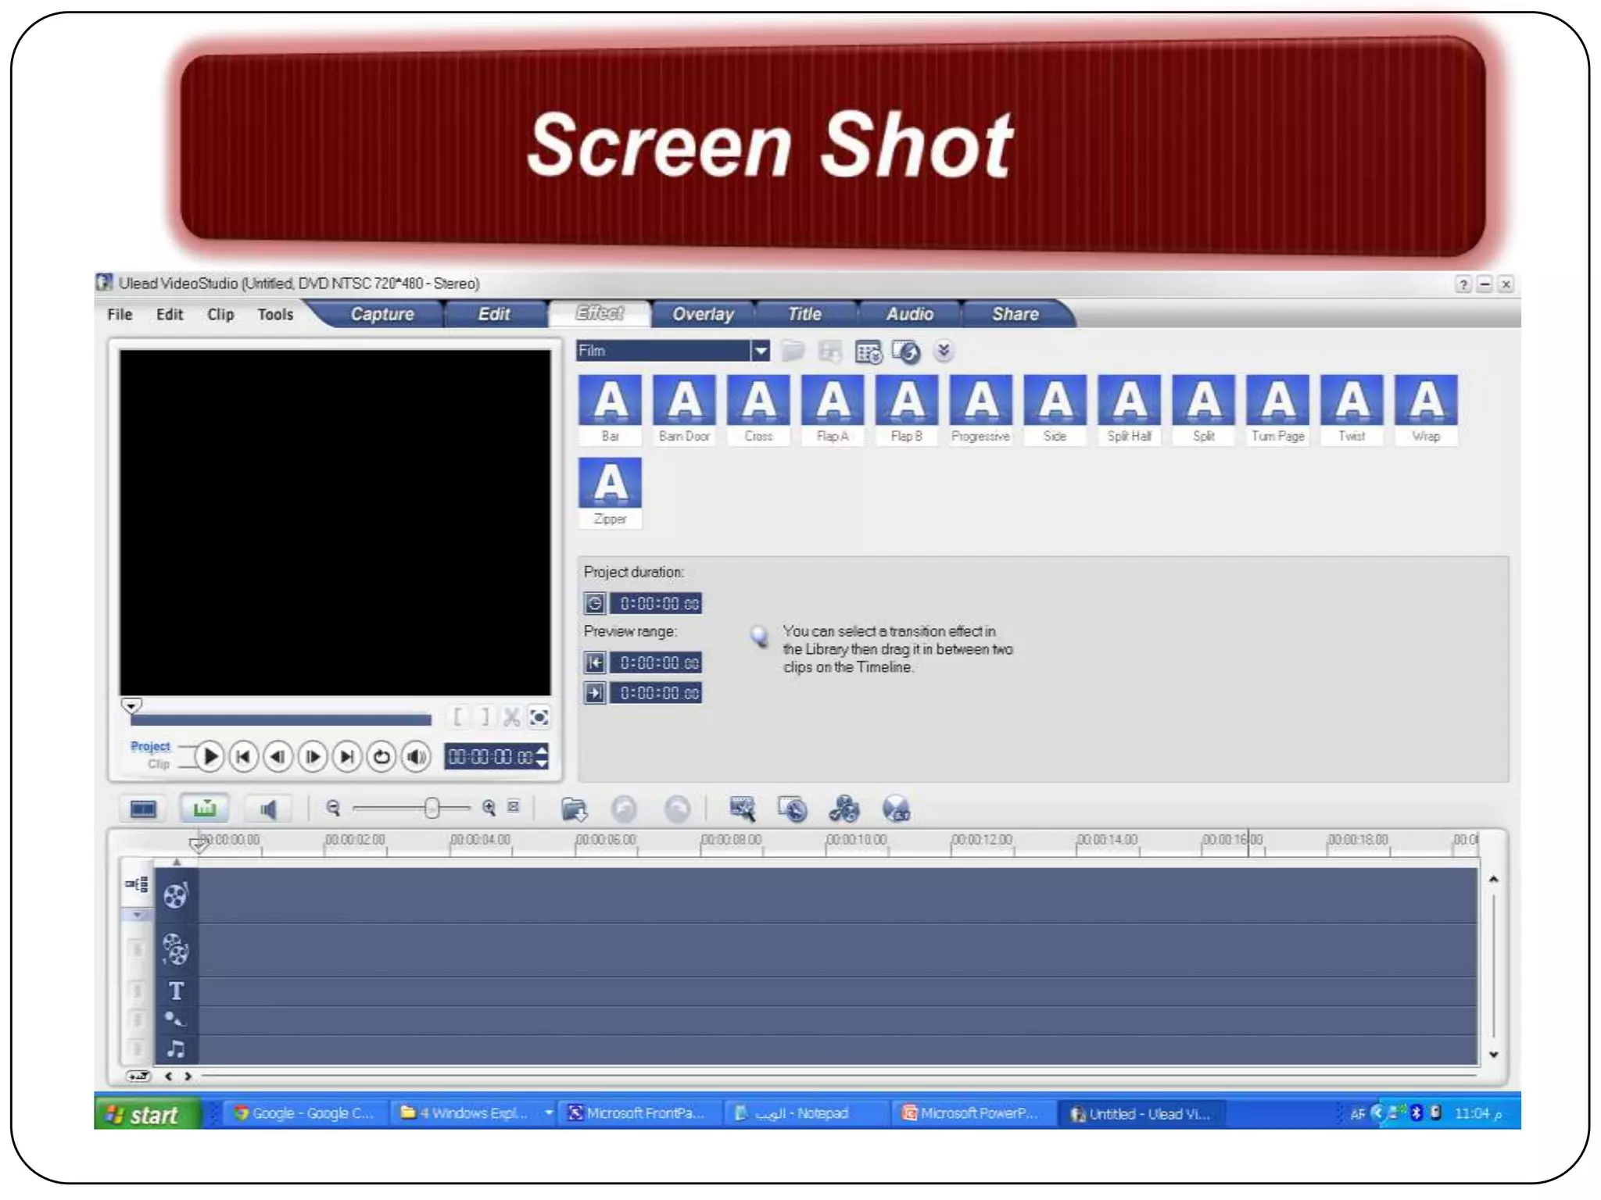This screenshot has width=1601, height=1200.
Task: Select the Zipper transition thumbnail
Action: click(x=611, y=492)
